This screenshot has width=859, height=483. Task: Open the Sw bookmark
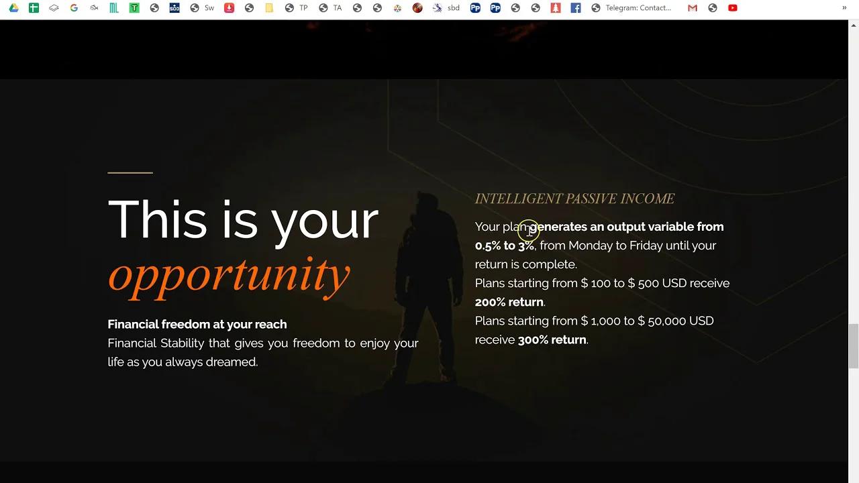(x=205, y=7)
